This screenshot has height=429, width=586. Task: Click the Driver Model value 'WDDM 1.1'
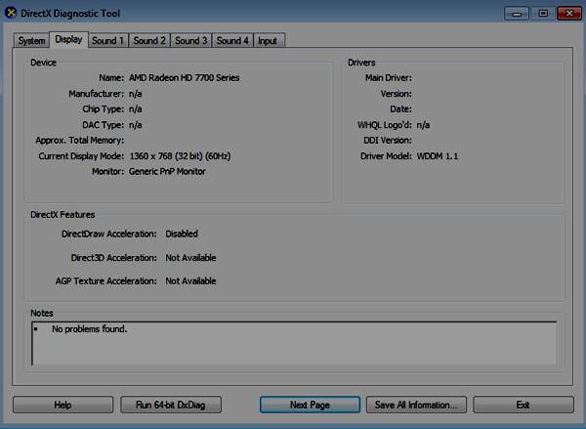point(438,156)
